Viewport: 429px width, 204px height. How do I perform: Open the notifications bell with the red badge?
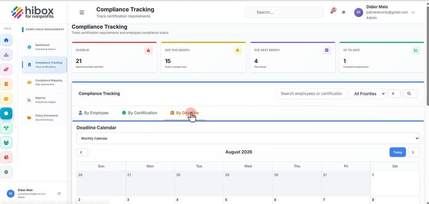click(x=333, y=12)
